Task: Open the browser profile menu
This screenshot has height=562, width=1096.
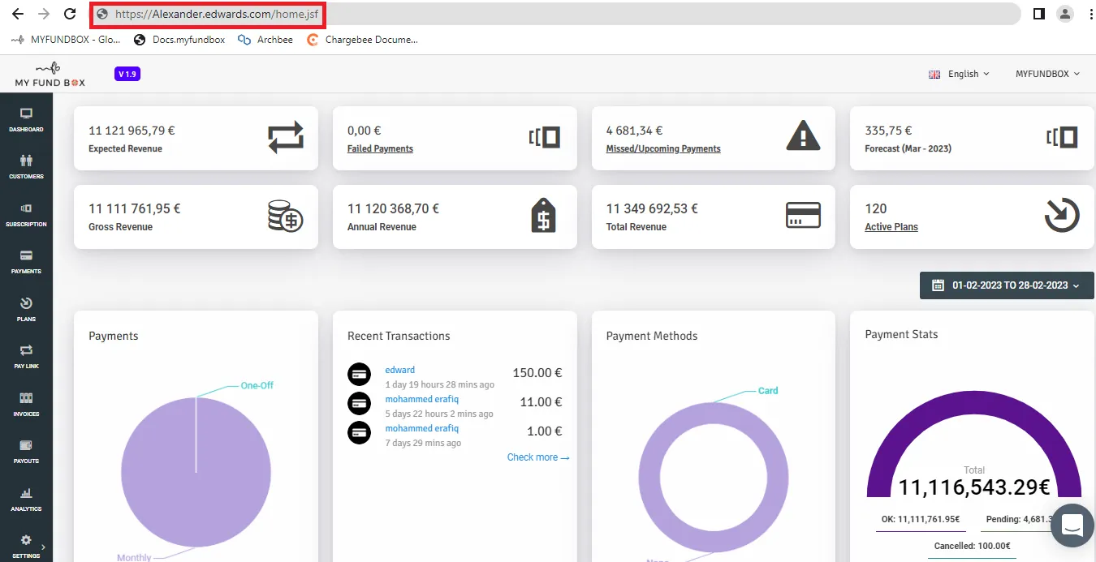Action: point(1064,14)
